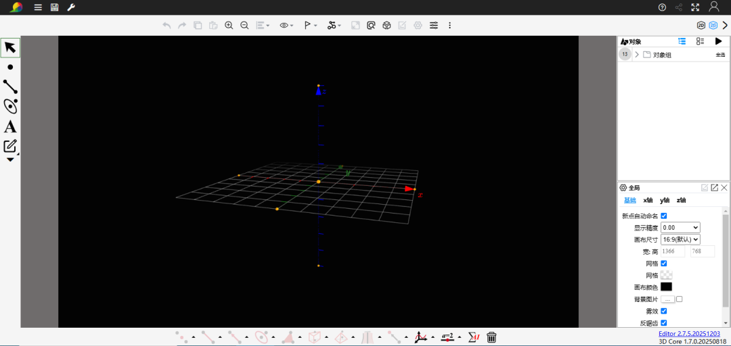Click the edit icon in 全局 panel header
Screen dimensions: 731x346
click(705, 188)
